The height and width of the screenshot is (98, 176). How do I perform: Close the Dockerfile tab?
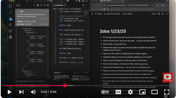click(65, 5)
